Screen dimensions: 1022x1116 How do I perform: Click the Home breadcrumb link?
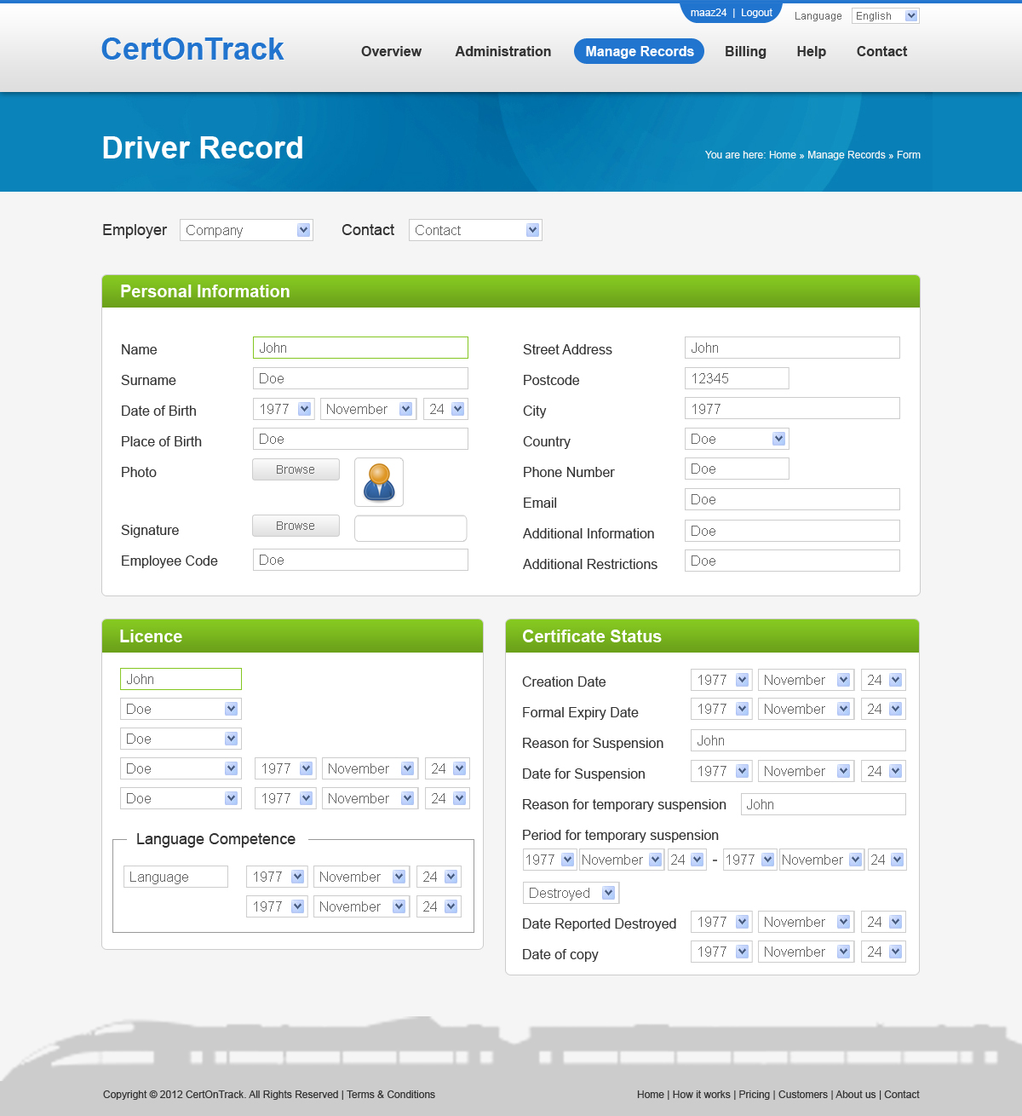click(x=782, y=155)
